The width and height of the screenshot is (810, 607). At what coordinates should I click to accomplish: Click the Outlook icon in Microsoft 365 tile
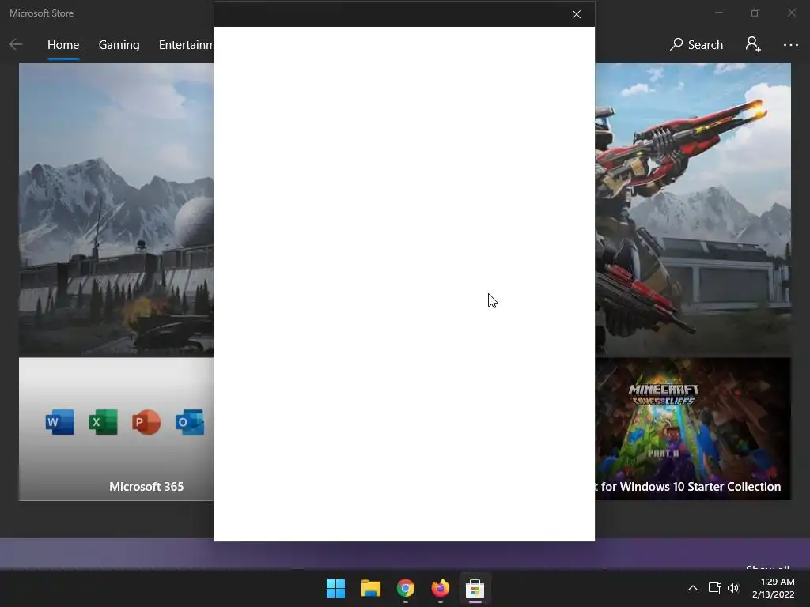point(190,422)
